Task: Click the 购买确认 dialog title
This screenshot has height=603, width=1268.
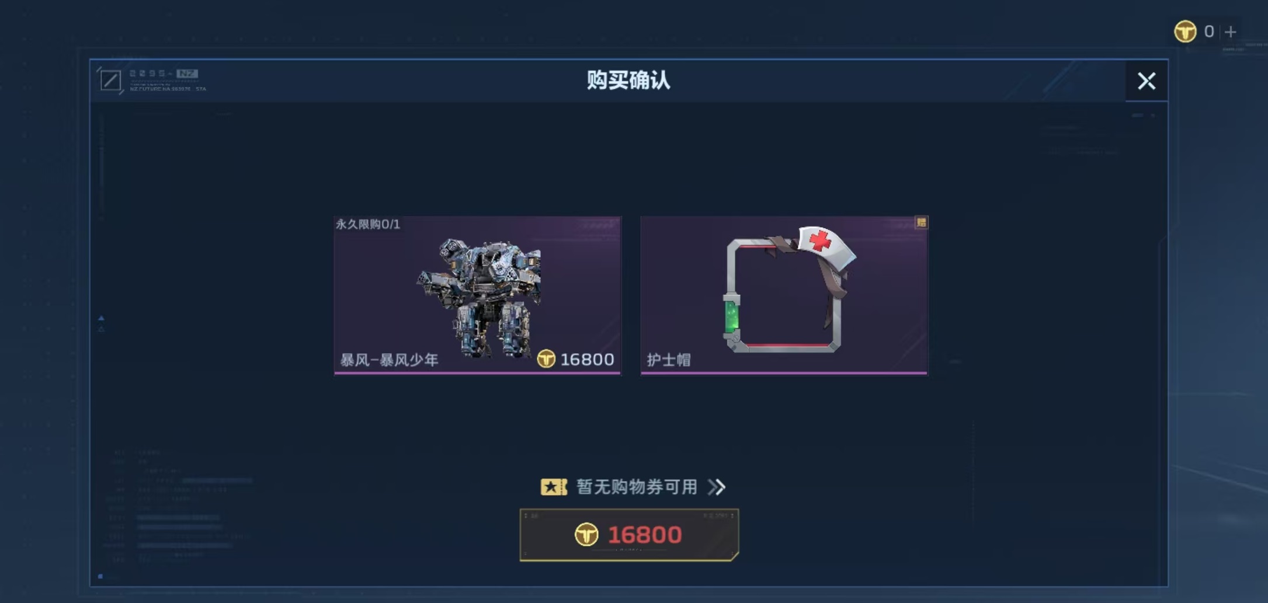Action: tap(628, 80)
